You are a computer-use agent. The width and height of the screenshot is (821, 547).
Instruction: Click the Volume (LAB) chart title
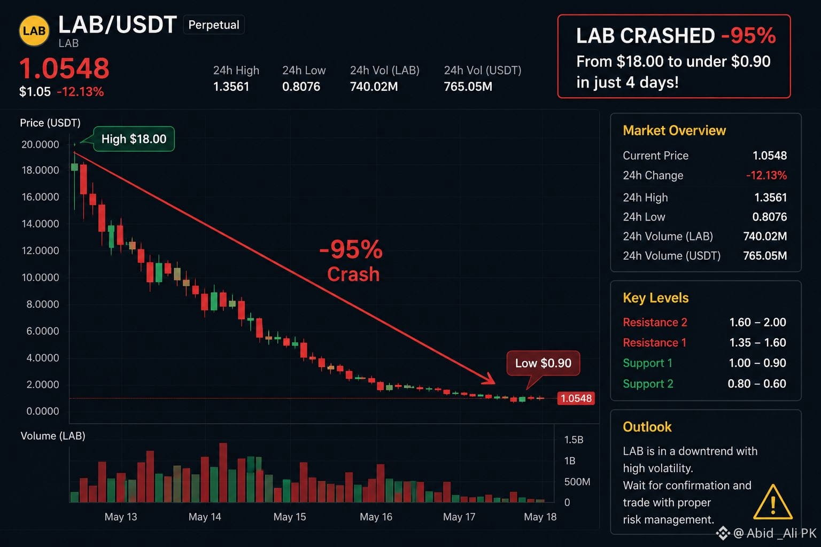tap(53, 436)
